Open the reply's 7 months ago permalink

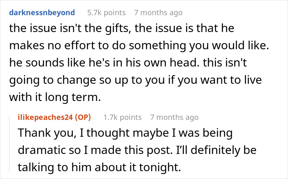tap(174, 117)
